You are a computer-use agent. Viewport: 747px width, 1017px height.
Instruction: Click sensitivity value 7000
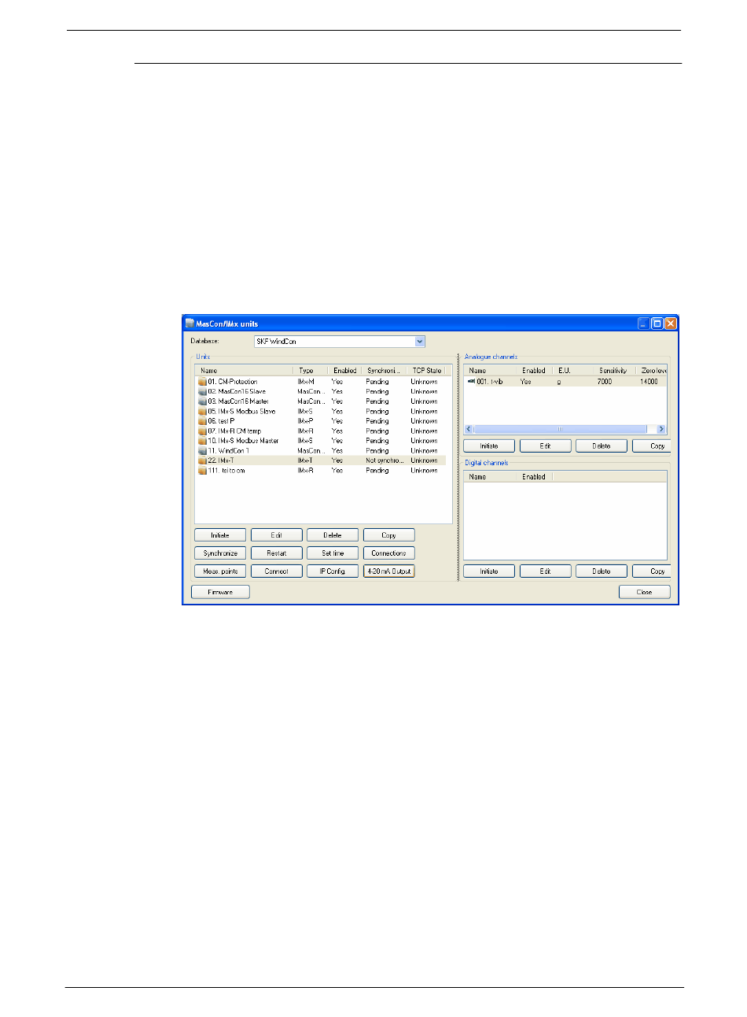coord(605,382)
